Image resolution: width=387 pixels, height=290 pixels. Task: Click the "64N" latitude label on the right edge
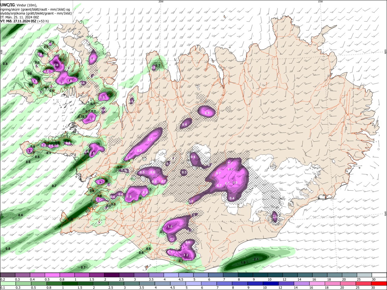point(385,214)
